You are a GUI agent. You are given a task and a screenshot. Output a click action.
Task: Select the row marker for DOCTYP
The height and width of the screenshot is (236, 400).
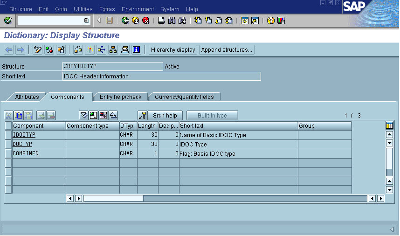8,144
